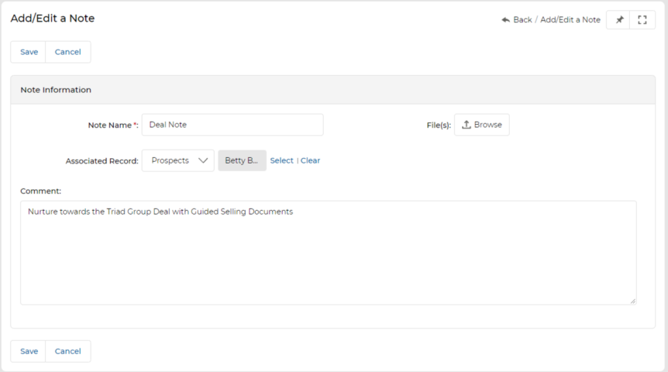Click the Add/Edit a Note breadcrumb
Viewport: 668px width, 372px height.
click(x=570, y=19)
